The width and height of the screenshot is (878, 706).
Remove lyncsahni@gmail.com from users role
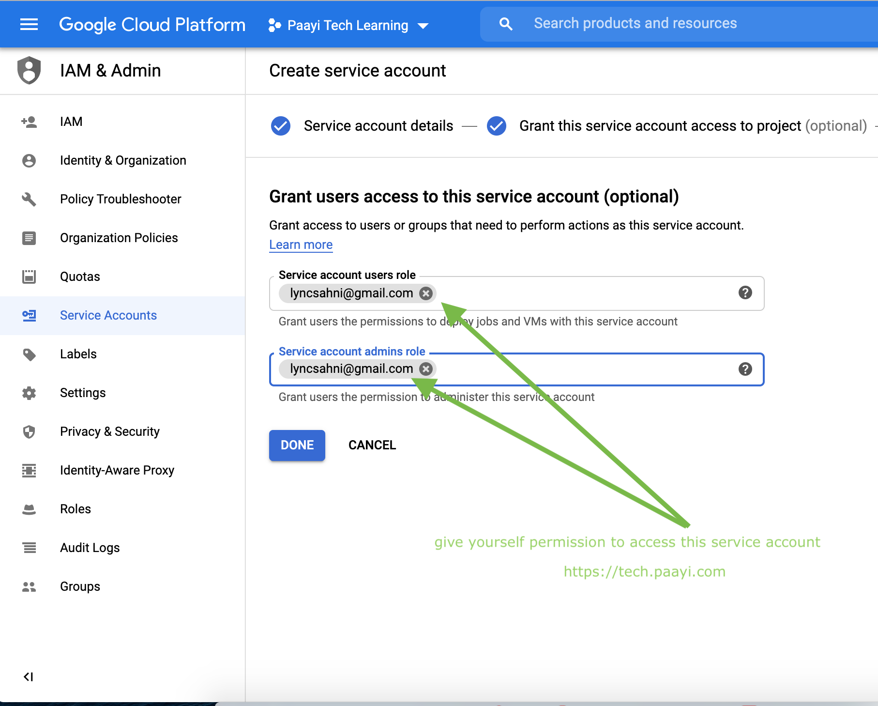point(426,293)
